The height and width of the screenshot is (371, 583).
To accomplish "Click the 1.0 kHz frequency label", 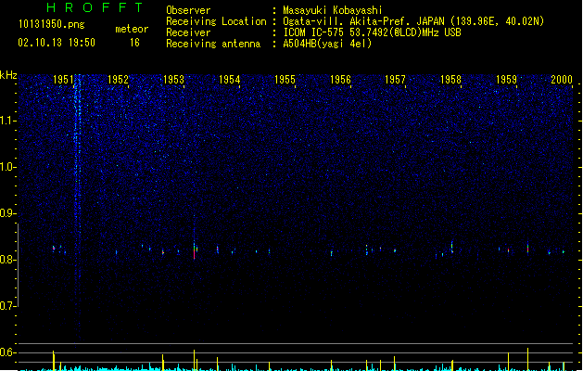I will [7, 167].
